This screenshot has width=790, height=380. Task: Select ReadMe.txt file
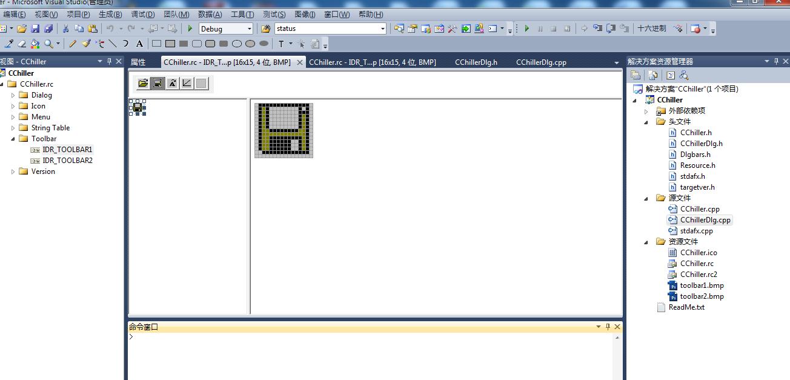pyautogui.click(x=686, y=307)
